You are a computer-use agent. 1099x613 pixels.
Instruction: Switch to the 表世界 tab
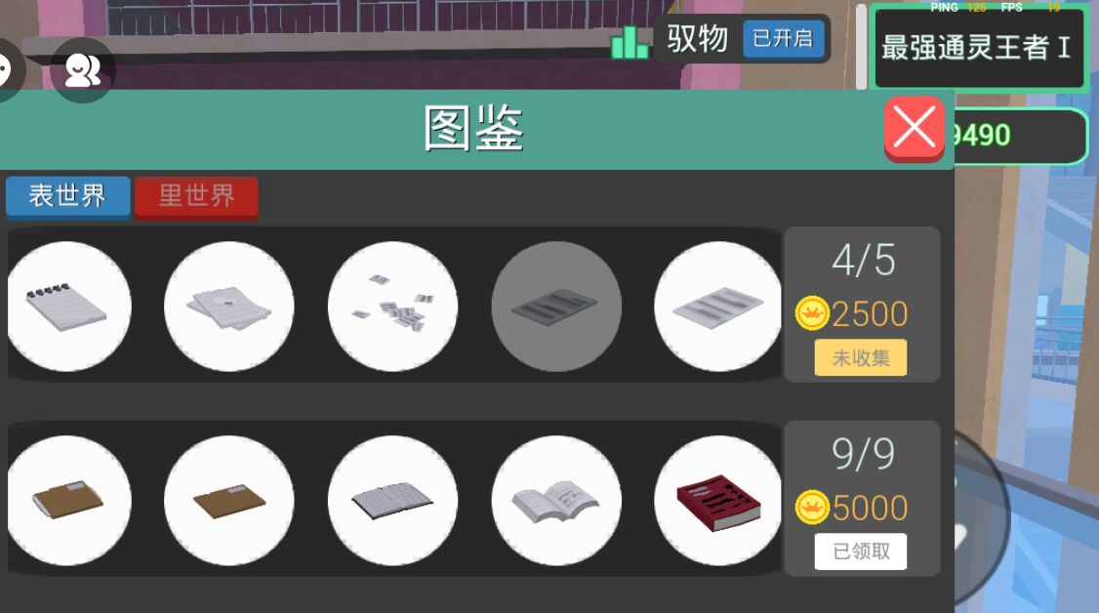pyautogui.click(x=68, y=196)
